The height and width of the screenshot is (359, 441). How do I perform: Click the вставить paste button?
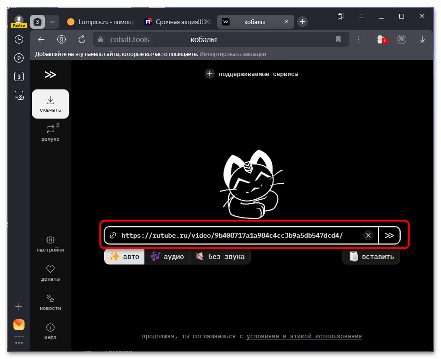click(371, 257)
